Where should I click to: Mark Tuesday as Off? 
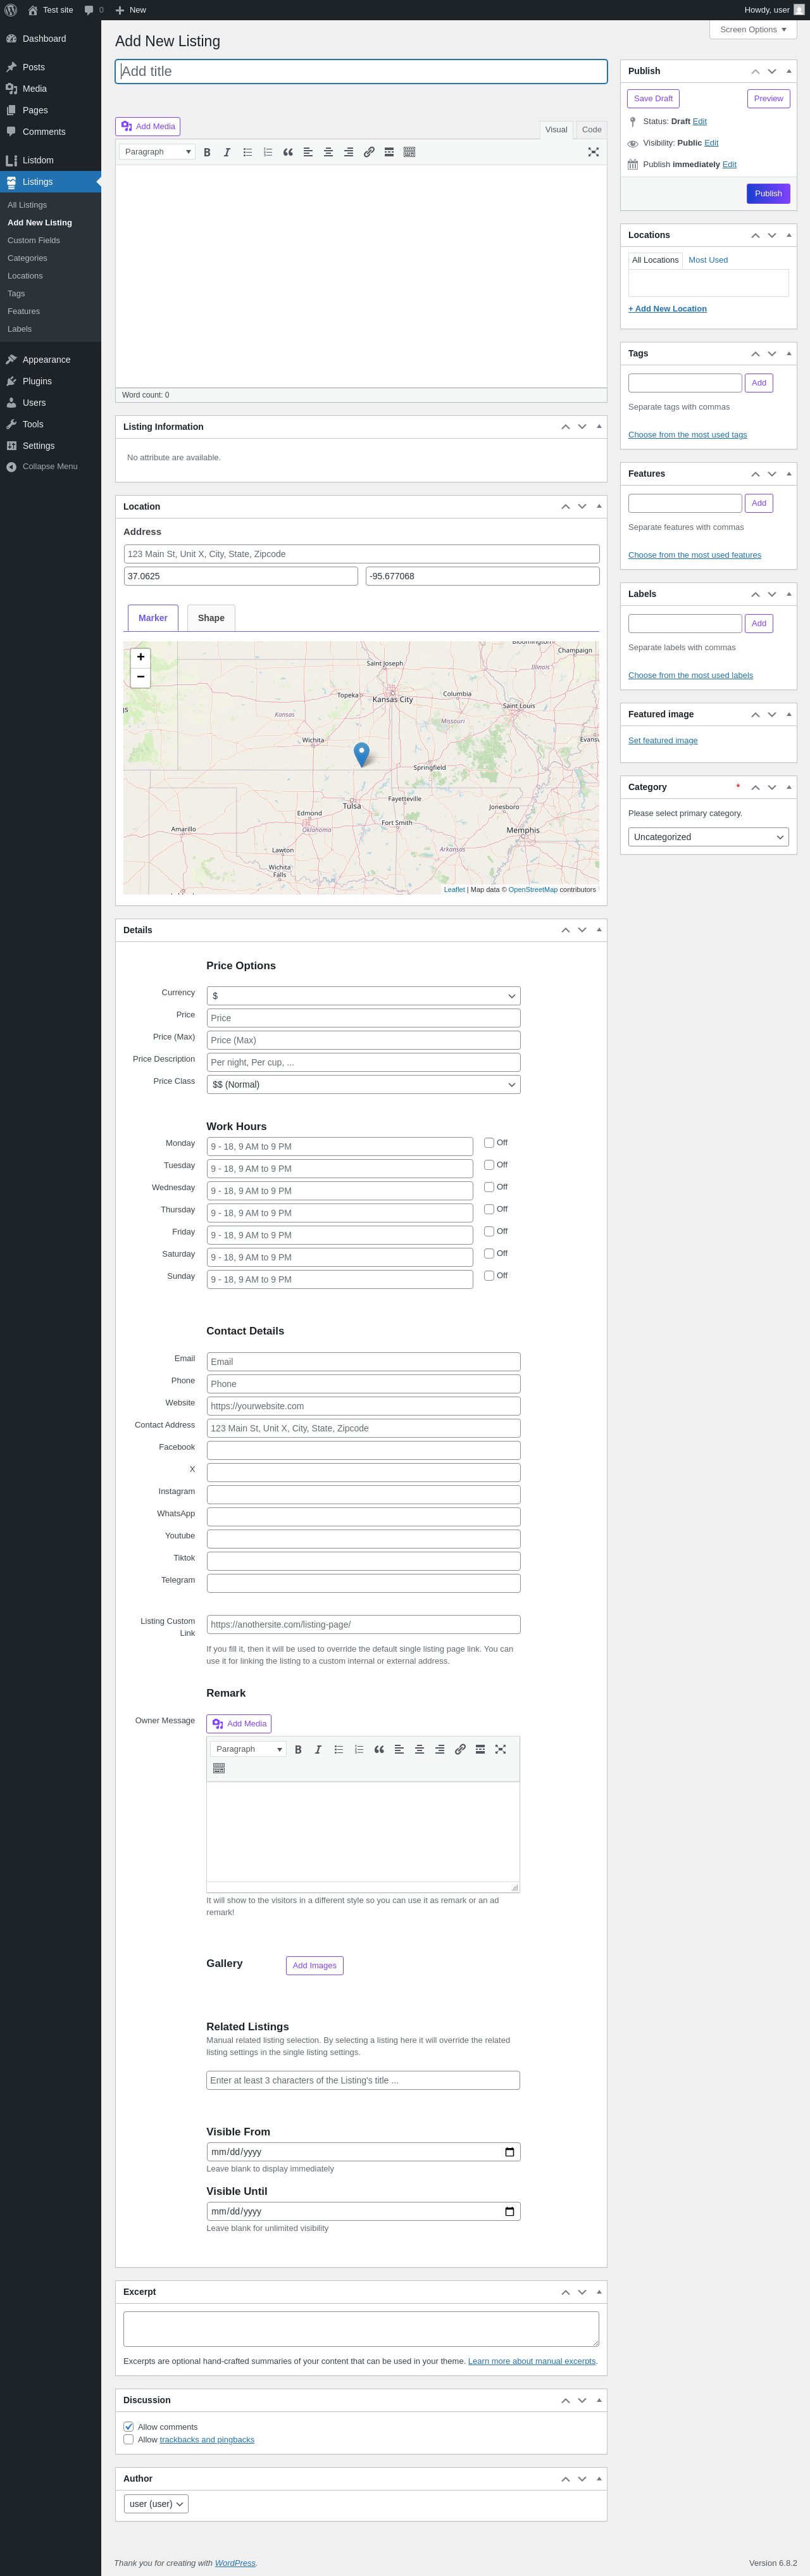[x=489, y=1164]
